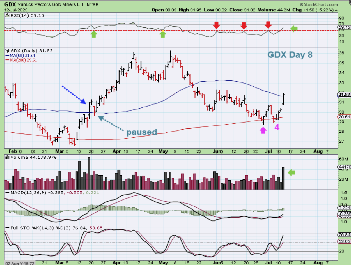Click the -0.285 MACD value tag
This screenshot has width=351, height=265.
coord(344,214)
